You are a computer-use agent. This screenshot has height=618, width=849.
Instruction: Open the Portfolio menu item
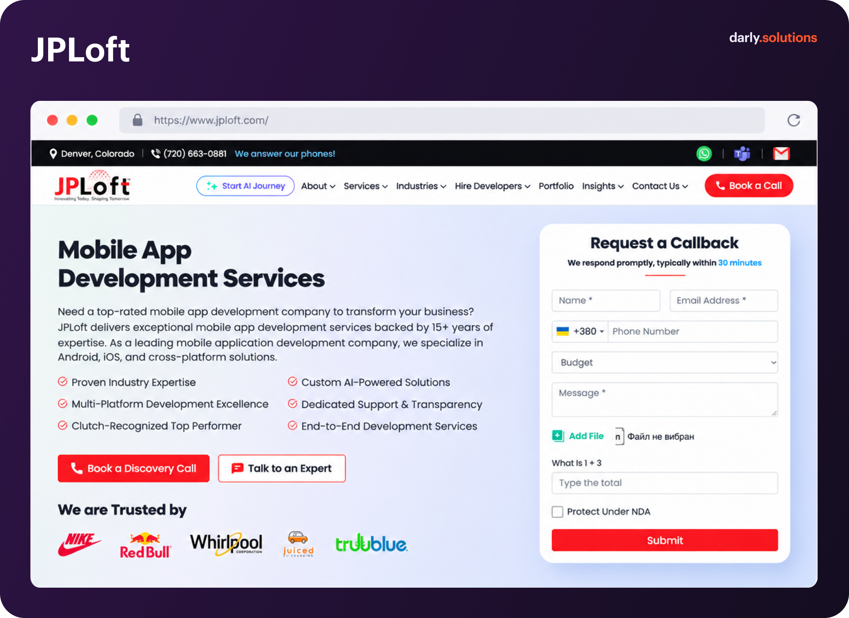(556, 186)
